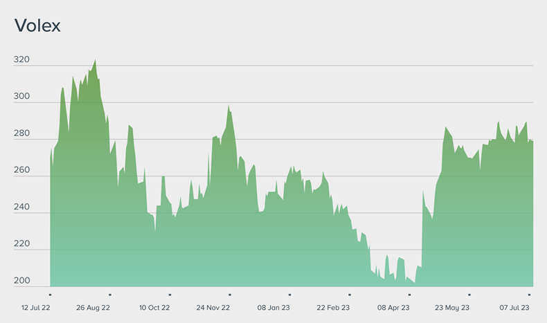Click the late November 2022 price peak
This screenshot has height=323, width=547.
coord(228,106)
